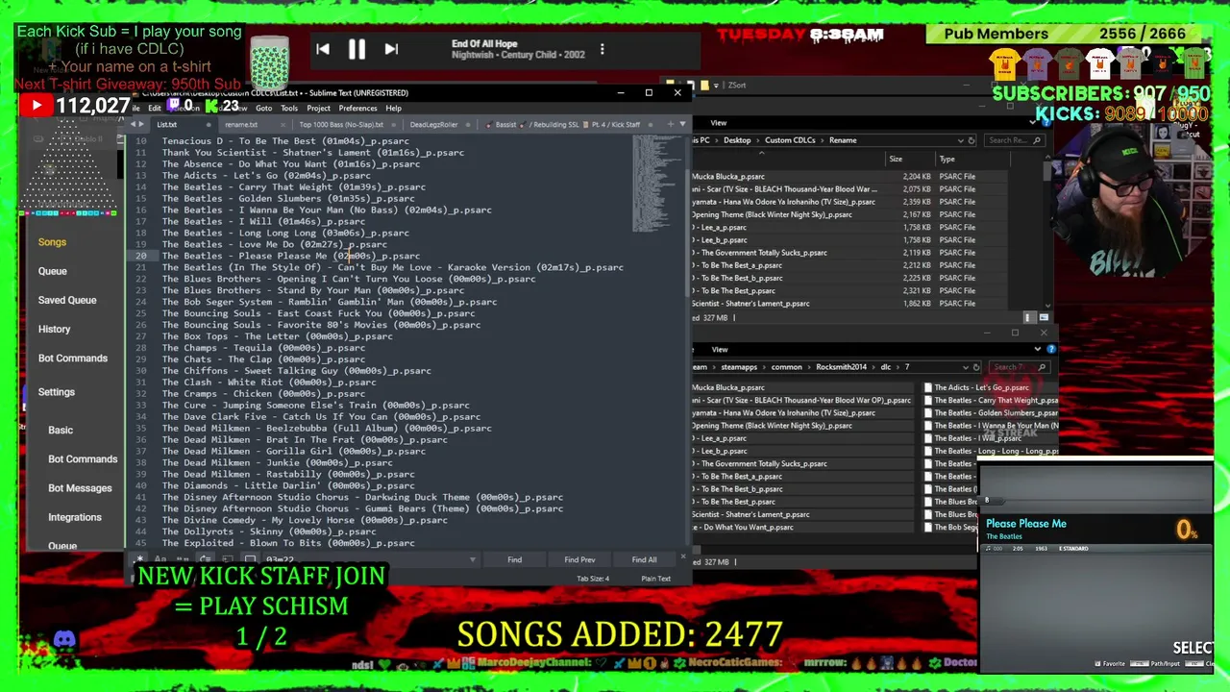Toggle in-selection search in find bar
The image size is (1230, 692).
(x=228, y=559)
